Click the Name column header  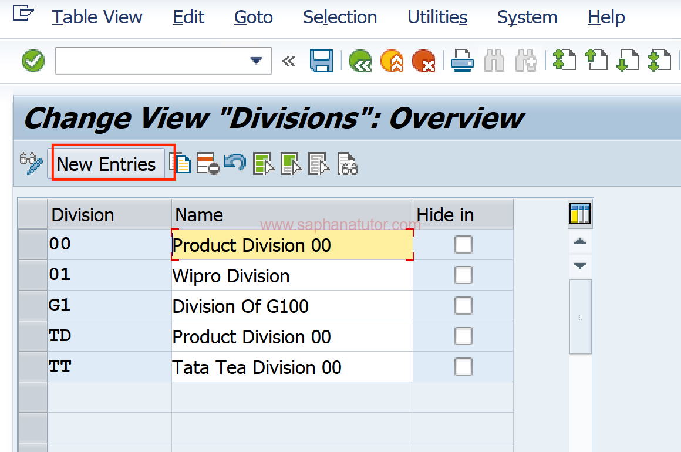292,214
